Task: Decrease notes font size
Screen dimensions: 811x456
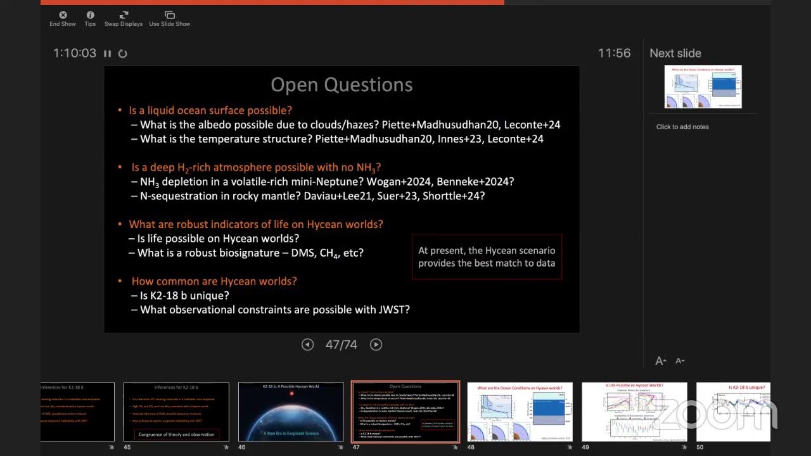Action: 680,360
